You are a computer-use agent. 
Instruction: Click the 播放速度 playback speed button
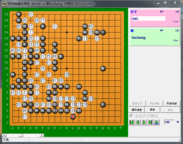click(137, 110)
